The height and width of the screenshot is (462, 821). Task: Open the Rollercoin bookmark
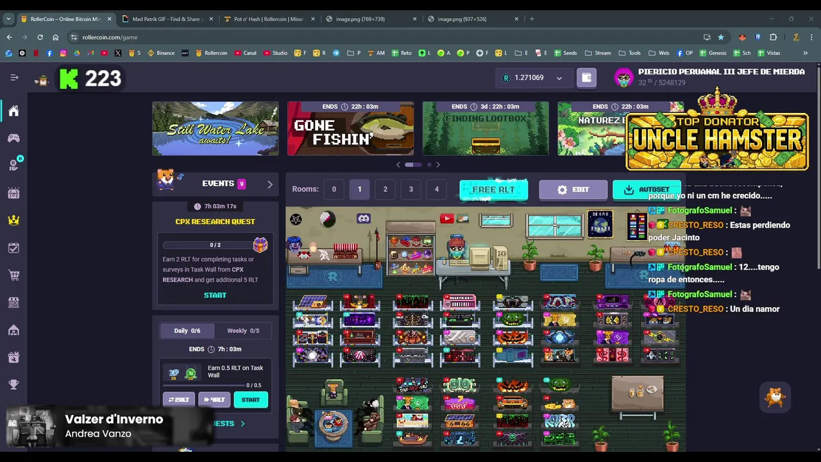click(212, 53)
